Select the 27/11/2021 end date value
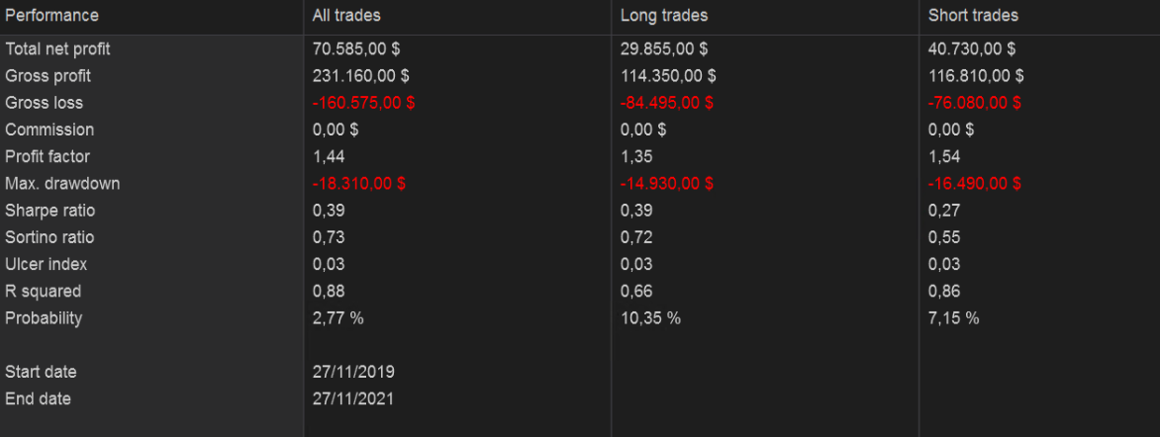Viewport: 1160px width, 437px height. click(353, 398)
